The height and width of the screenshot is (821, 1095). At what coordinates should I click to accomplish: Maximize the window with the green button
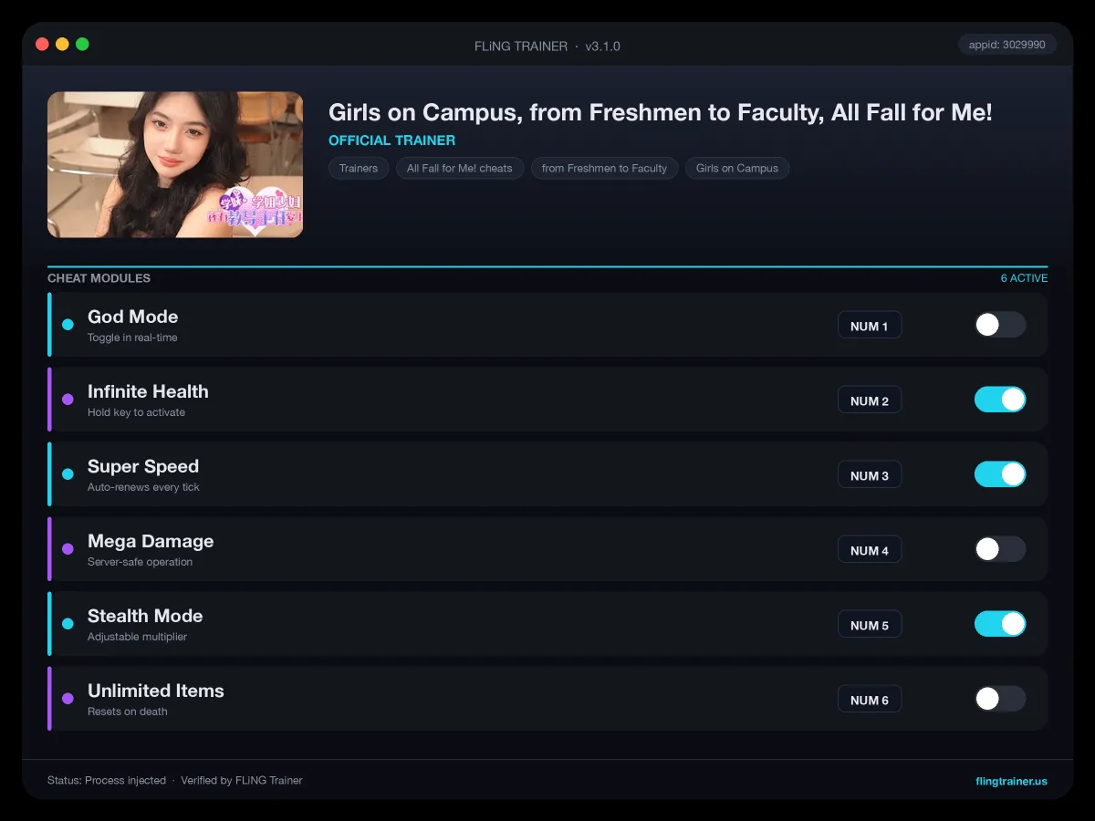pos(82,44)
